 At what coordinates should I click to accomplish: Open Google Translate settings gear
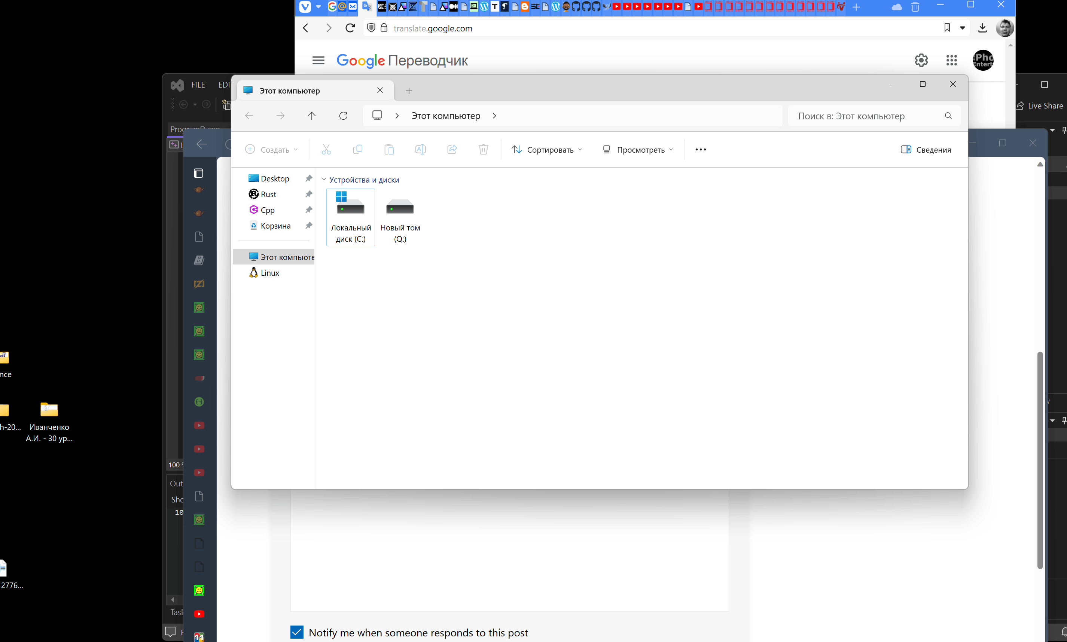[x=921, y=60]
